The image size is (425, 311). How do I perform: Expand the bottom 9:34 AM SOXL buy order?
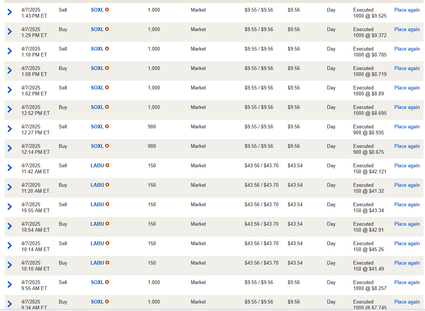coord(10,304)
